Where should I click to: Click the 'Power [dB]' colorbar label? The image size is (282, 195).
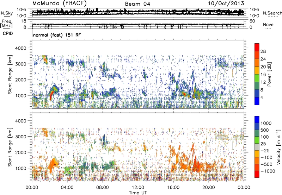269,74
